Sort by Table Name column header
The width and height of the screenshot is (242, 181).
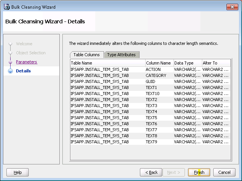(x=107, y=63)
